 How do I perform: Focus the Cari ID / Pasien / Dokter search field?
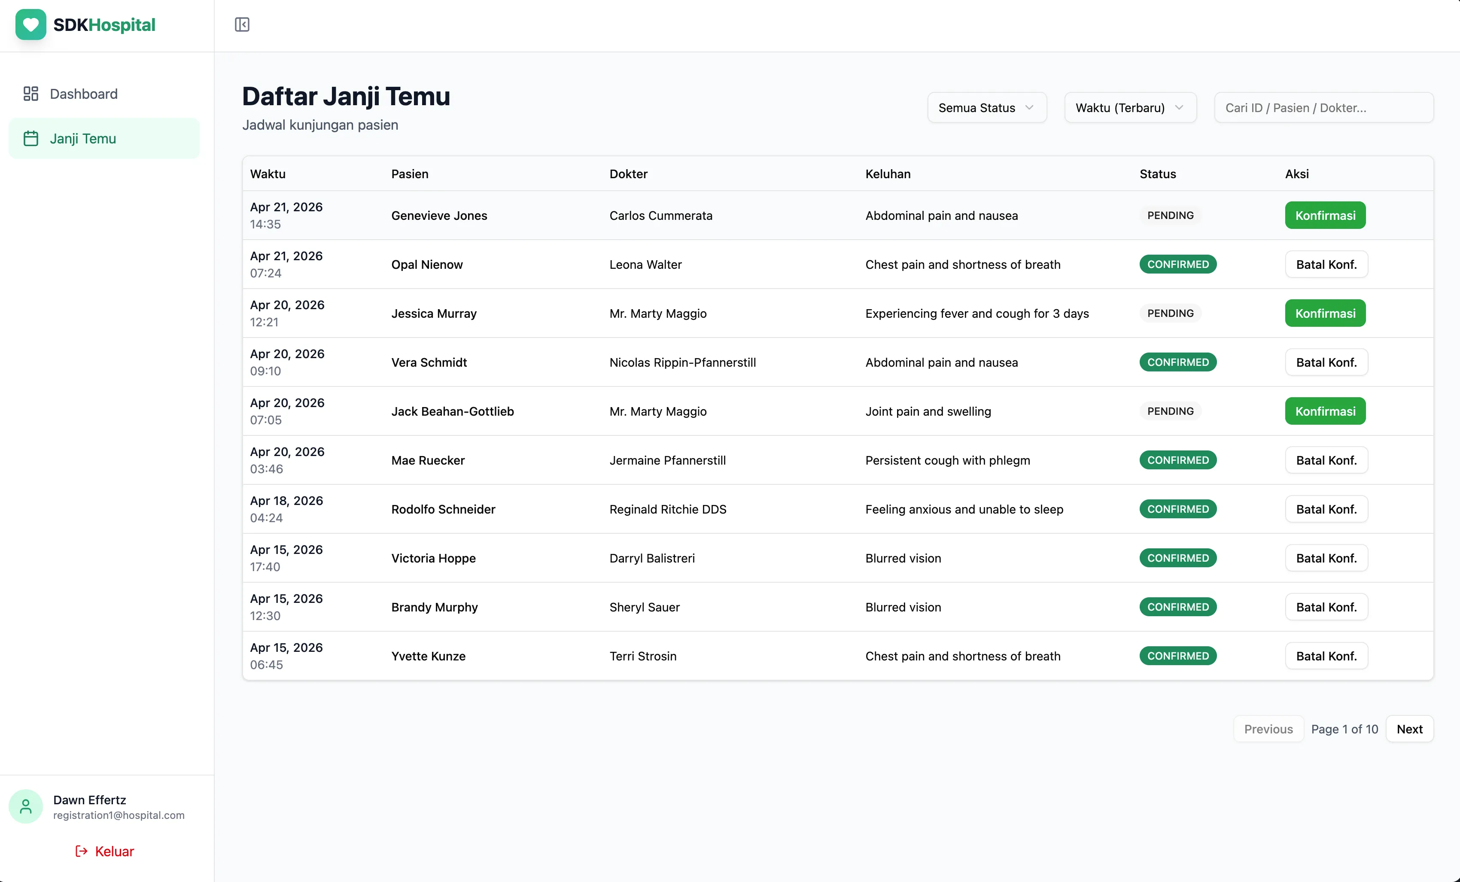(x=1324, y=108)
